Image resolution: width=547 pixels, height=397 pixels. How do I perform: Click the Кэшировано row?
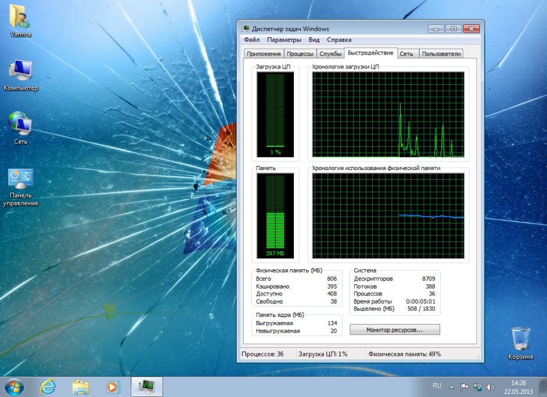tap(296, 286)
